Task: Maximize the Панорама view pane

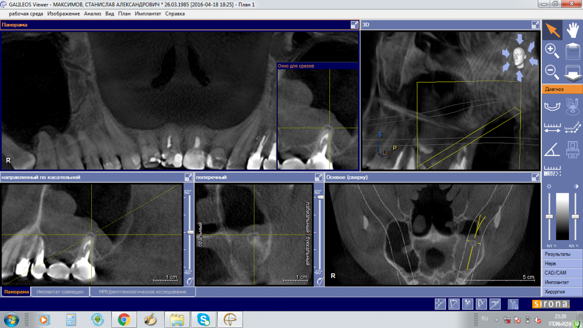Action: [354, 25]
